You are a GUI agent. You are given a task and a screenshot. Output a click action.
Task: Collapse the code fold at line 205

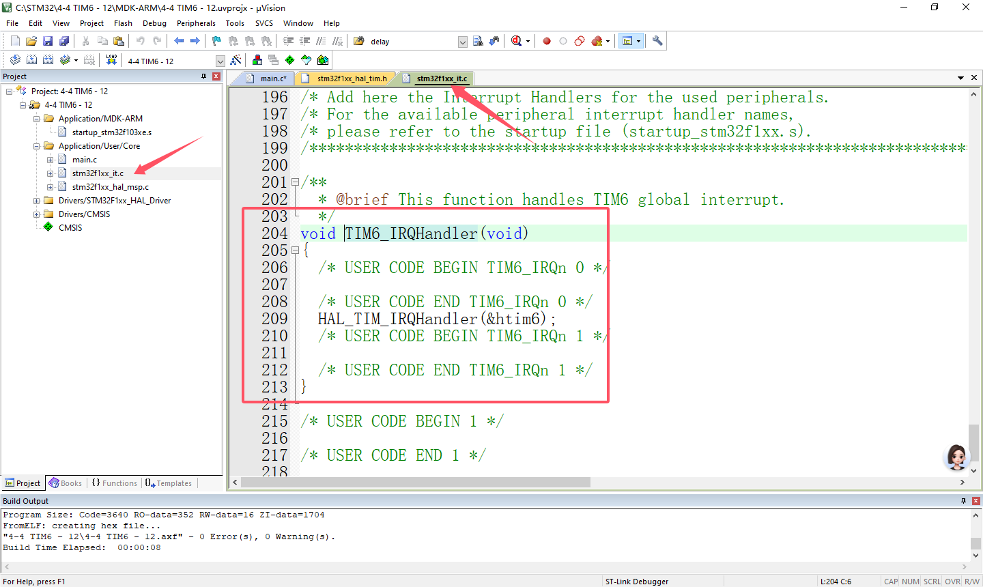(x=295, y=250)
